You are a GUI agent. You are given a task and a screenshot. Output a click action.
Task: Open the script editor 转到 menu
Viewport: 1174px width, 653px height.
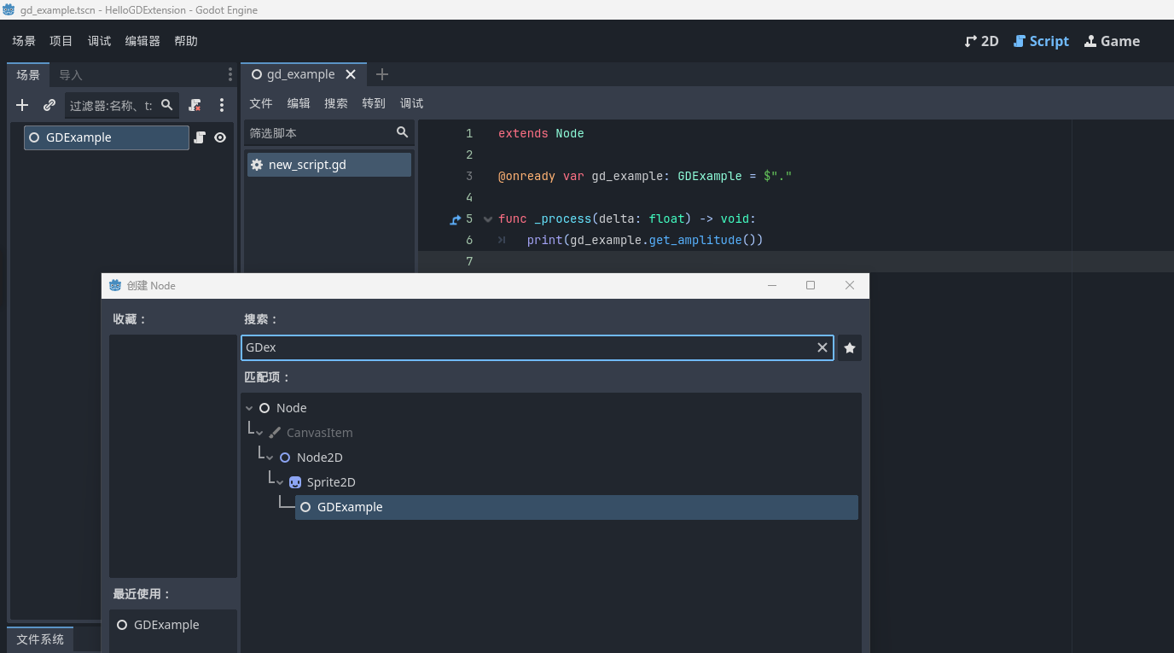click(x=374, y=103)
